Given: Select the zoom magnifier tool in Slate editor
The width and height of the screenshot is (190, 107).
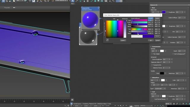Looking at the screenshot, I should [177, 104].
